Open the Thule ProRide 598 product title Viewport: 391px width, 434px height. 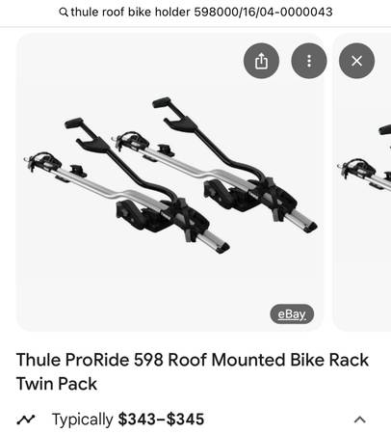click(x=193, y=371)
